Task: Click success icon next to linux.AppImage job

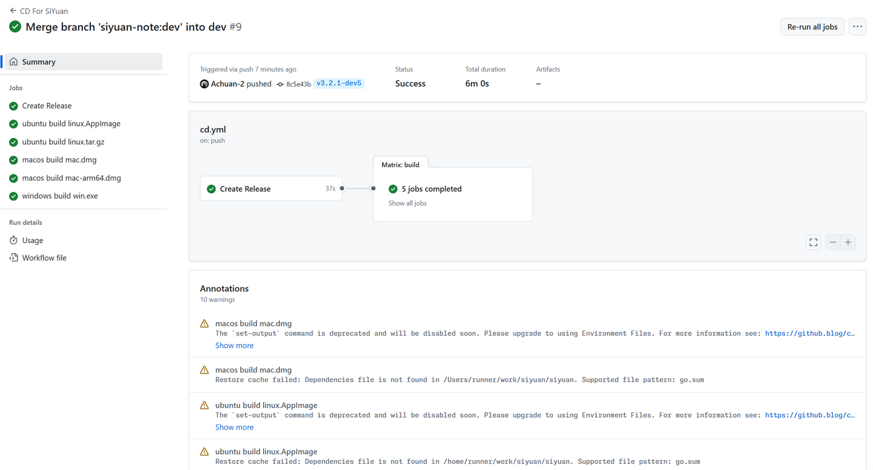Action: click(13, 124)
